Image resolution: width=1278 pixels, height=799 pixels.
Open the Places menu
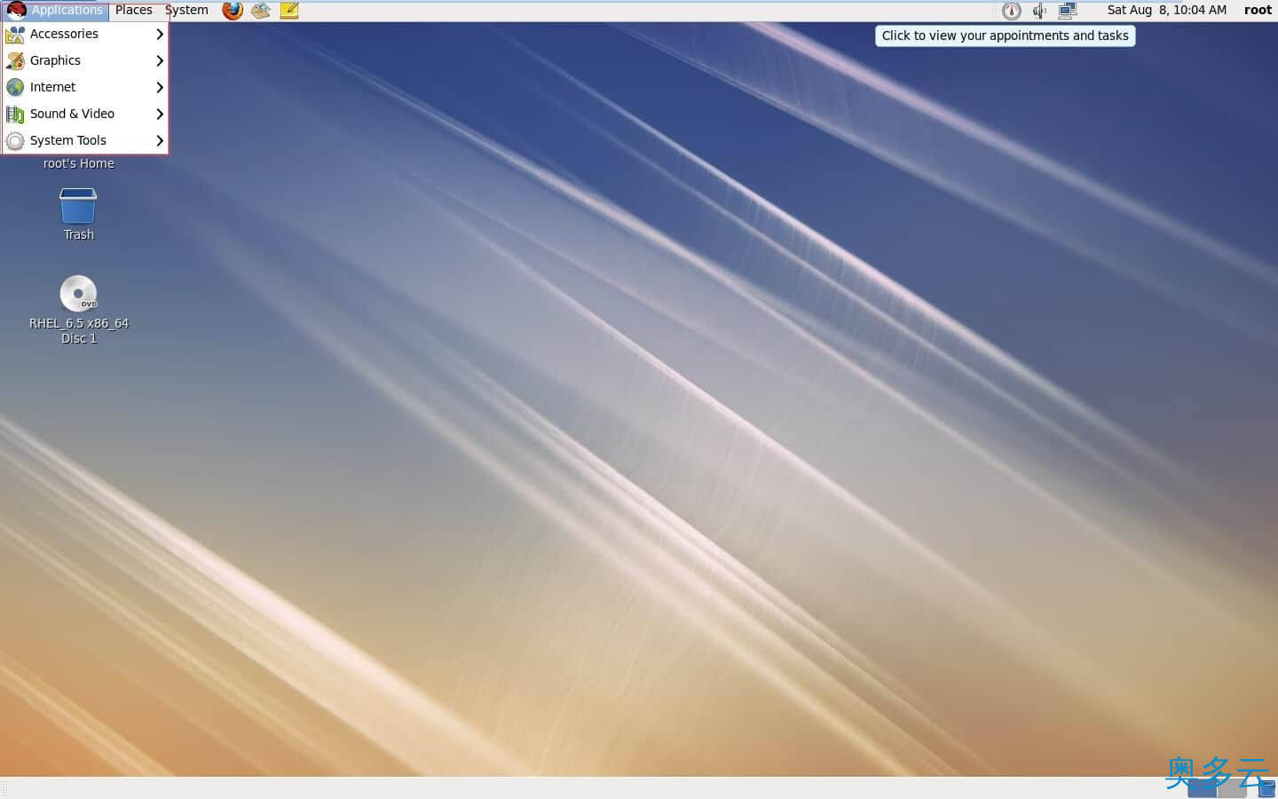pos(134,11)
